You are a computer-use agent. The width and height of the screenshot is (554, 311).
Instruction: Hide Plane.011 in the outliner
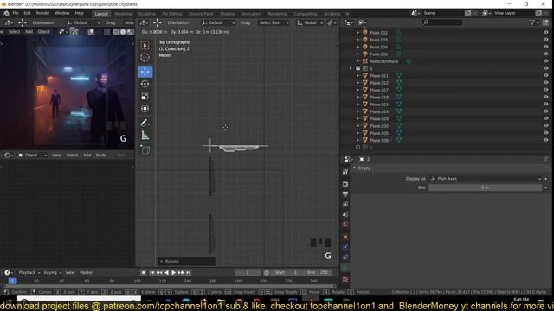click(546, 75)
